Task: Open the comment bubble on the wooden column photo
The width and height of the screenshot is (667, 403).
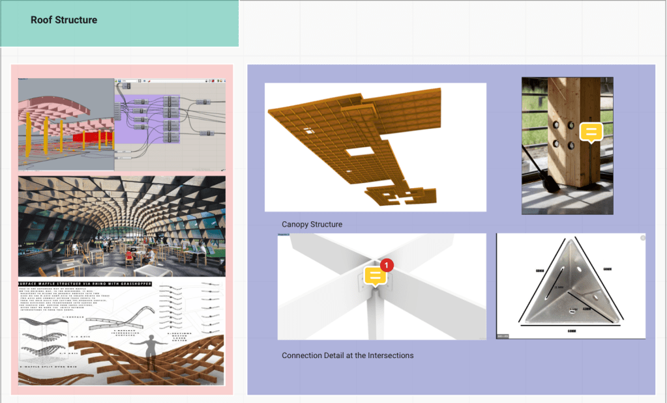Action: [x=591, y=132]
